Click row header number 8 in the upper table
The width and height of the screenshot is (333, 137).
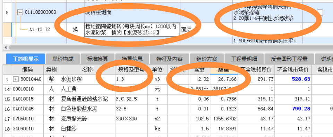7,12
